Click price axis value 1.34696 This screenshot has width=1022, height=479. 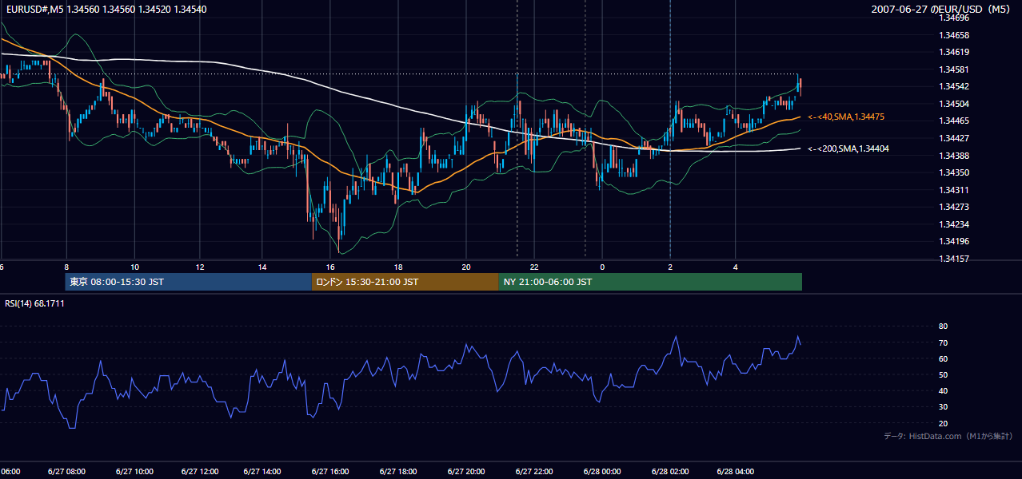pyautogui.click(x=953, y=18)
